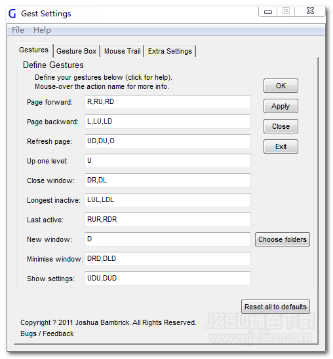Click the Page backward gesture field
333x359 pixels.
point(168,122)
